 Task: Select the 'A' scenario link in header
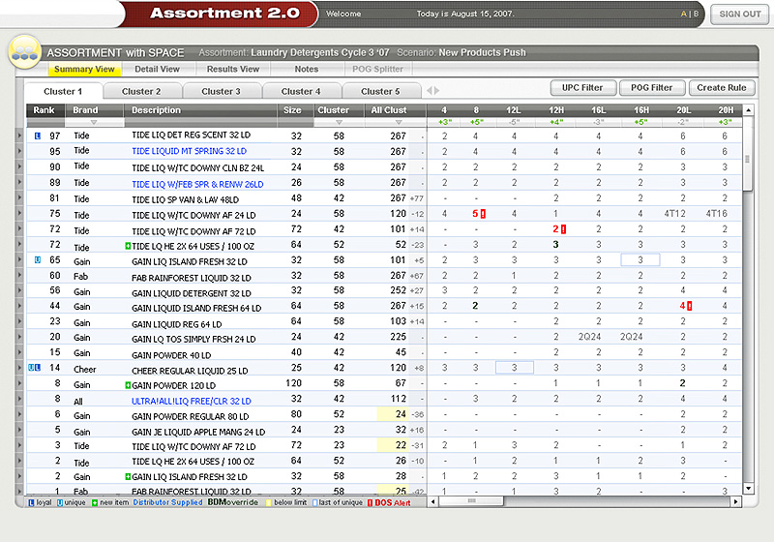[x=684, y=14]
